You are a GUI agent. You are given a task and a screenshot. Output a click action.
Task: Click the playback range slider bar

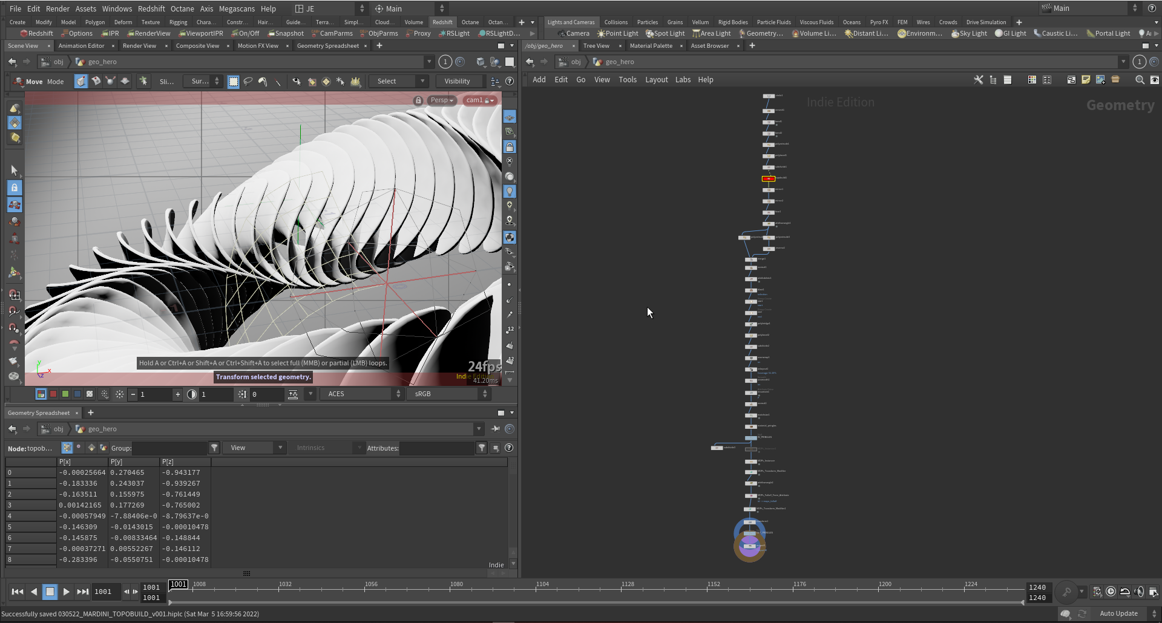tap(596, 602)
